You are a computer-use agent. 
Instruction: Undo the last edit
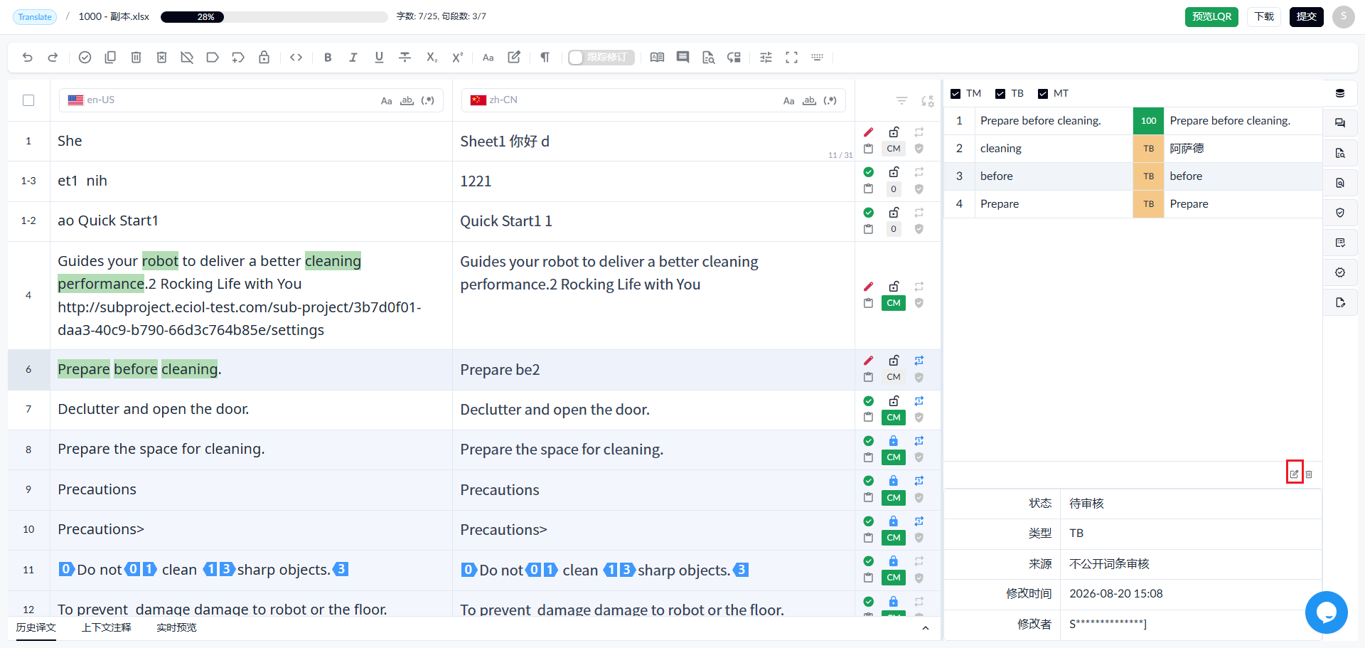tap(28, 58)
